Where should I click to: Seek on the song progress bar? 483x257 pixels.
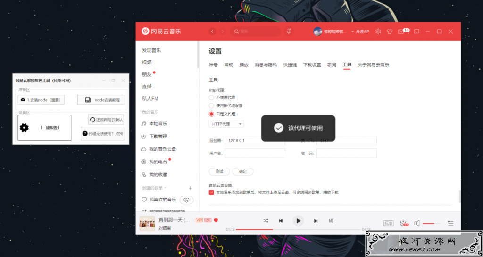(298, 229)
